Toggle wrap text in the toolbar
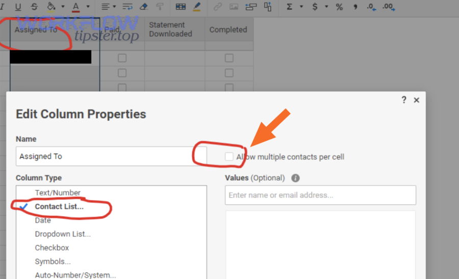The height and width of the screenshot is (279, 459). click(x=127, y=7)
